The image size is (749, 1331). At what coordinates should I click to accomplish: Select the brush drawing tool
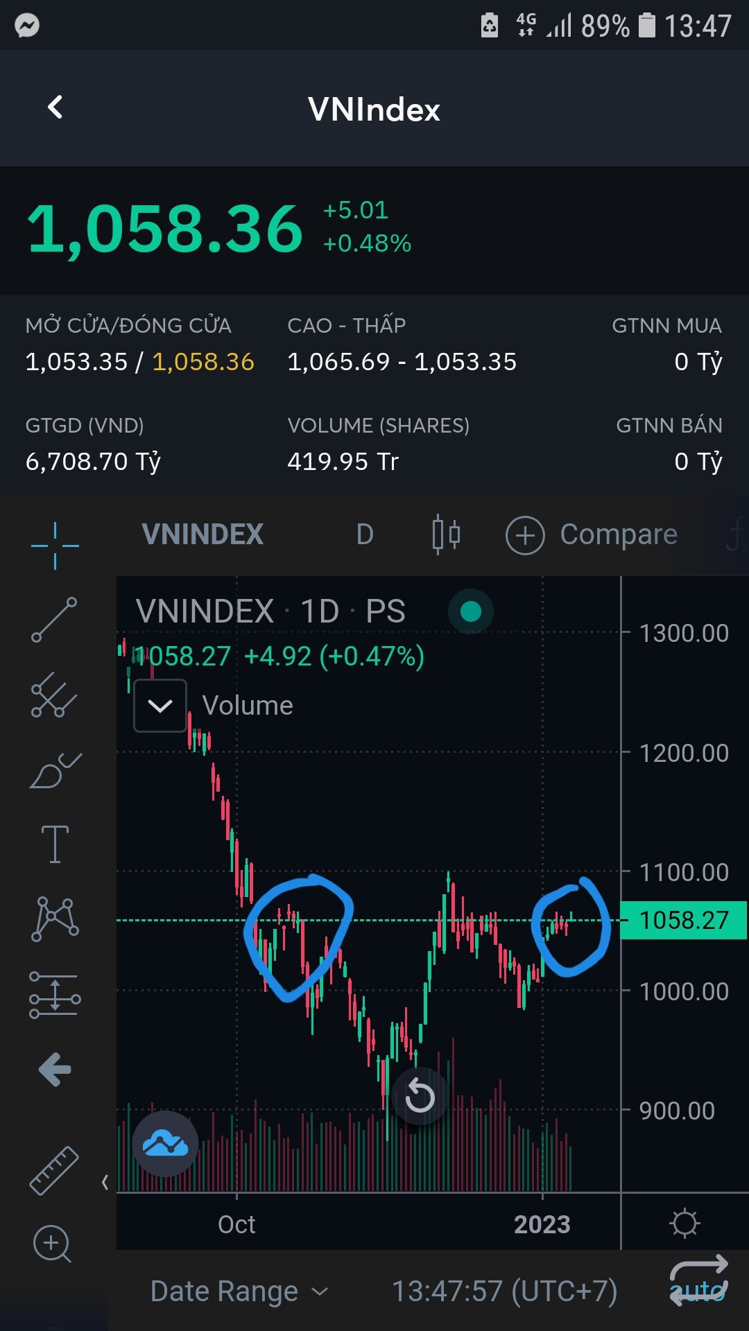click(55, 771)
